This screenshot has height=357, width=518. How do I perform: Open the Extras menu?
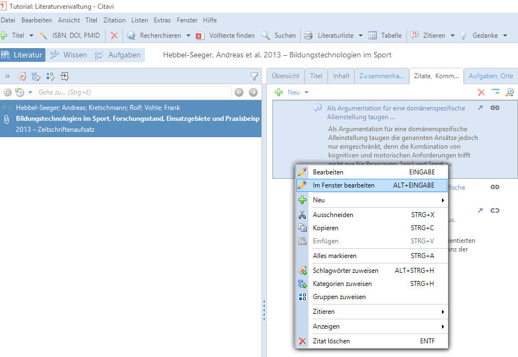pyautogui.click(x=162, y=20)
